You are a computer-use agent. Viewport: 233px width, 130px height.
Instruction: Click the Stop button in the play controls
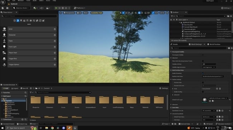[63, 8]
